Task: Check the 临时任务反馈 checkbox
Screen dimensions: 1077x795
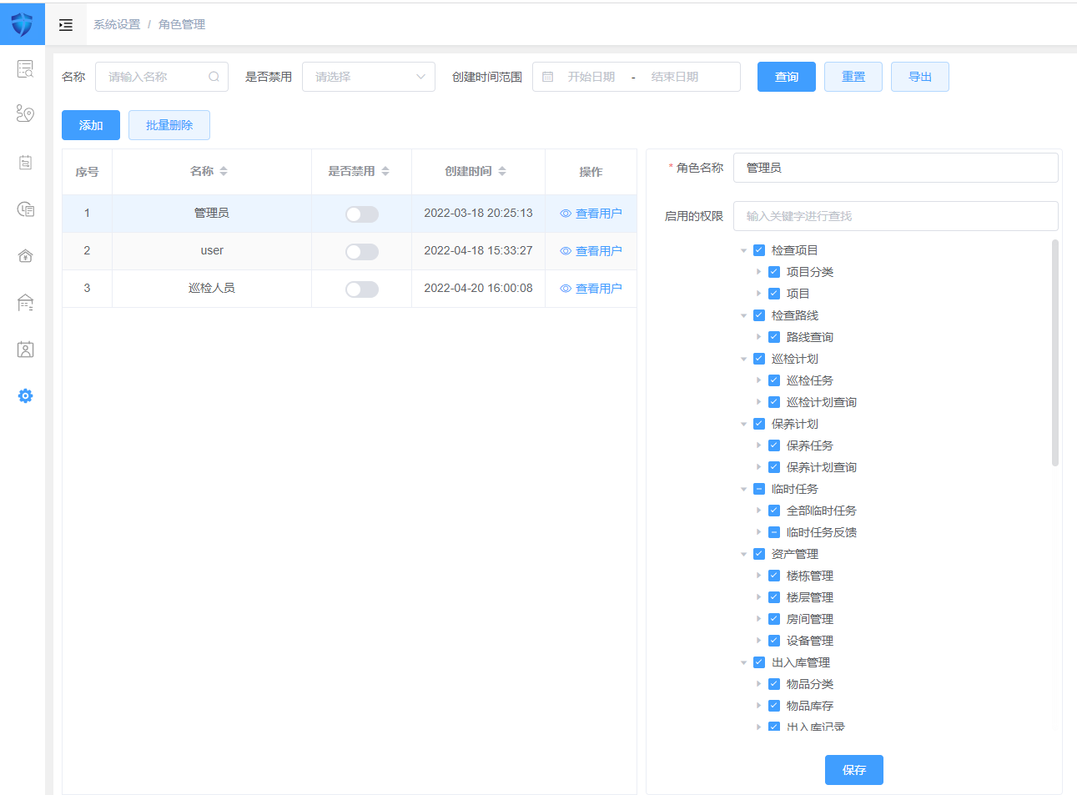Action: coord(774,532)
